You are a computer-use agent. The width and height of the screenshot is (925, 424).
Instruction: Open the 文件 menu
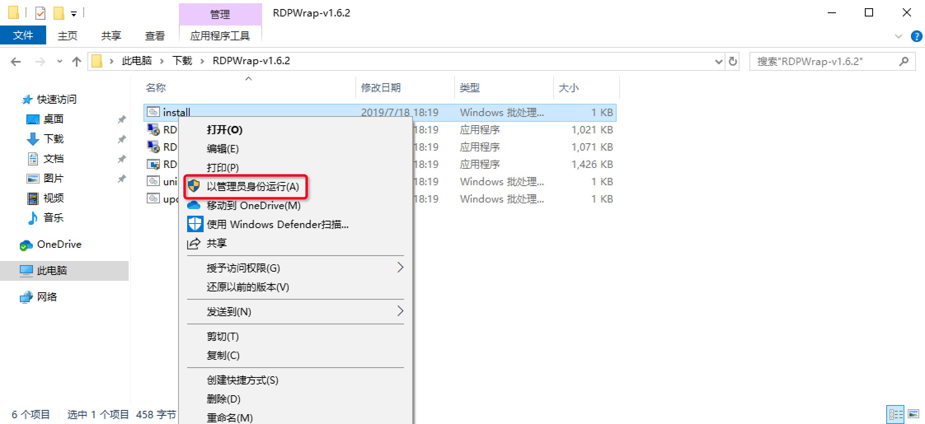pyautogui.click(x=23, y=35)
